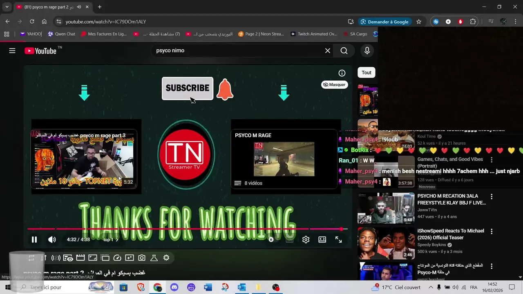Screen dimensions: 523x294
Task: Open the options menu for the Psyco-M ramzi video
Action: [x=492, y=266]
